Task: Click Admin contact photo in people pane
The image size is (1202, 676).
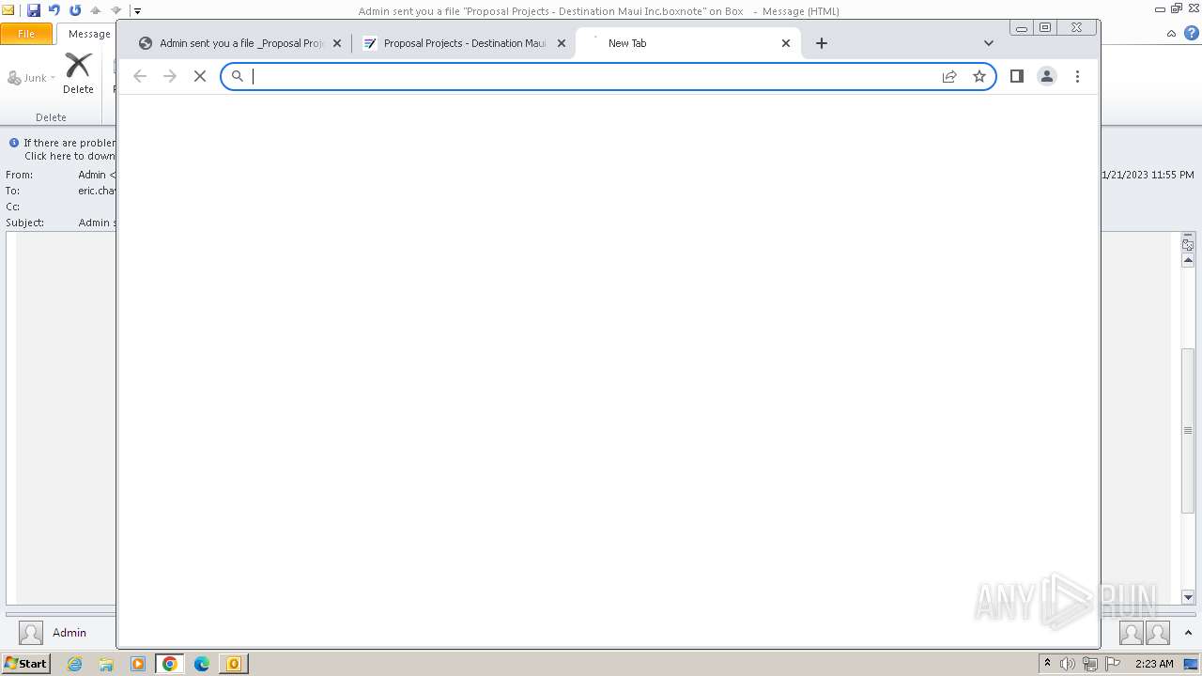Action: click(31, 633)
